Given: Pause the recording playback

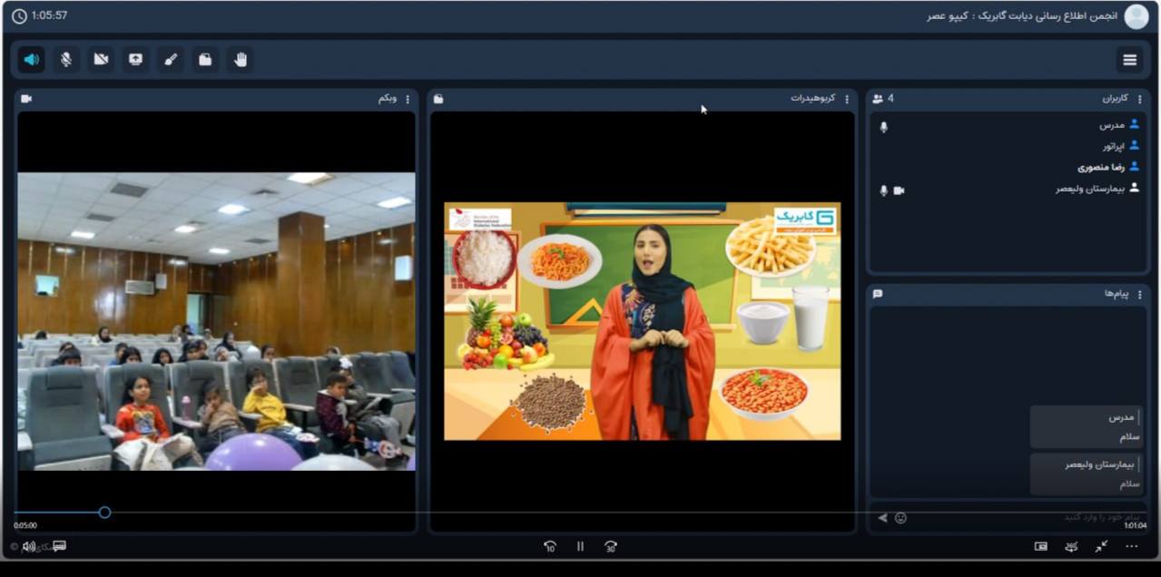Looking at the screenshot, I should coord(580,546).
